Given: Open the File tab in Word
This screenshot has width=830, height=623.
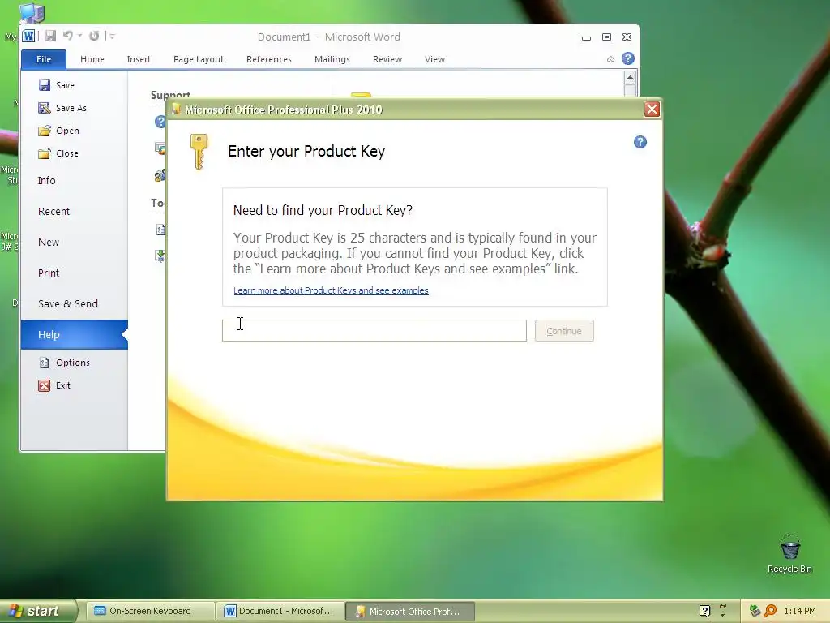Looking at the screenshot, I should pyautogui.click(x=44, y=59).
